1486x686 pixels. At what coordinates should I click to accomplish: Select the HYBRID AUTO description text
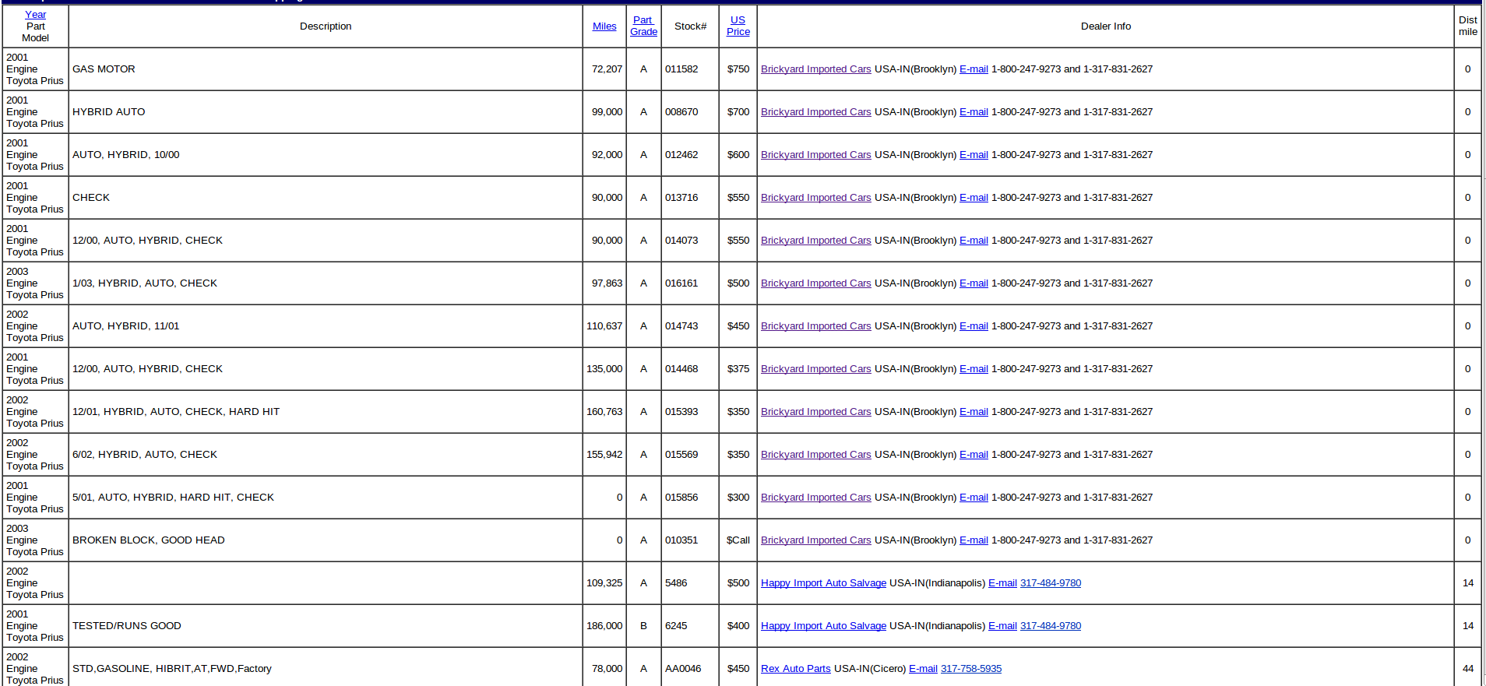click(109, 112)
